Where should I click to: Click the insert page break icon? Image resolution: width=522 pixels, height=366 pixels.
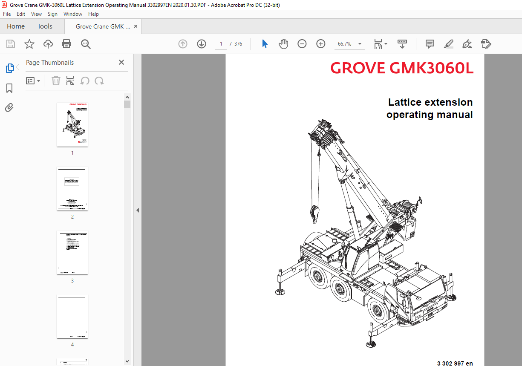[70, 81]
